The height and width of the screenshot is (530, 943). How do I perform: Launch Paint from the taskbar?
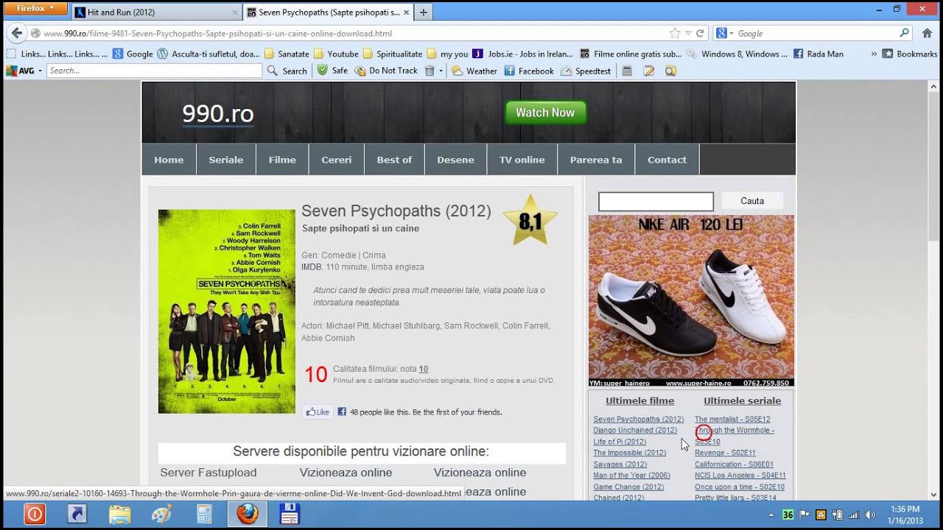(x=162, y=514)
